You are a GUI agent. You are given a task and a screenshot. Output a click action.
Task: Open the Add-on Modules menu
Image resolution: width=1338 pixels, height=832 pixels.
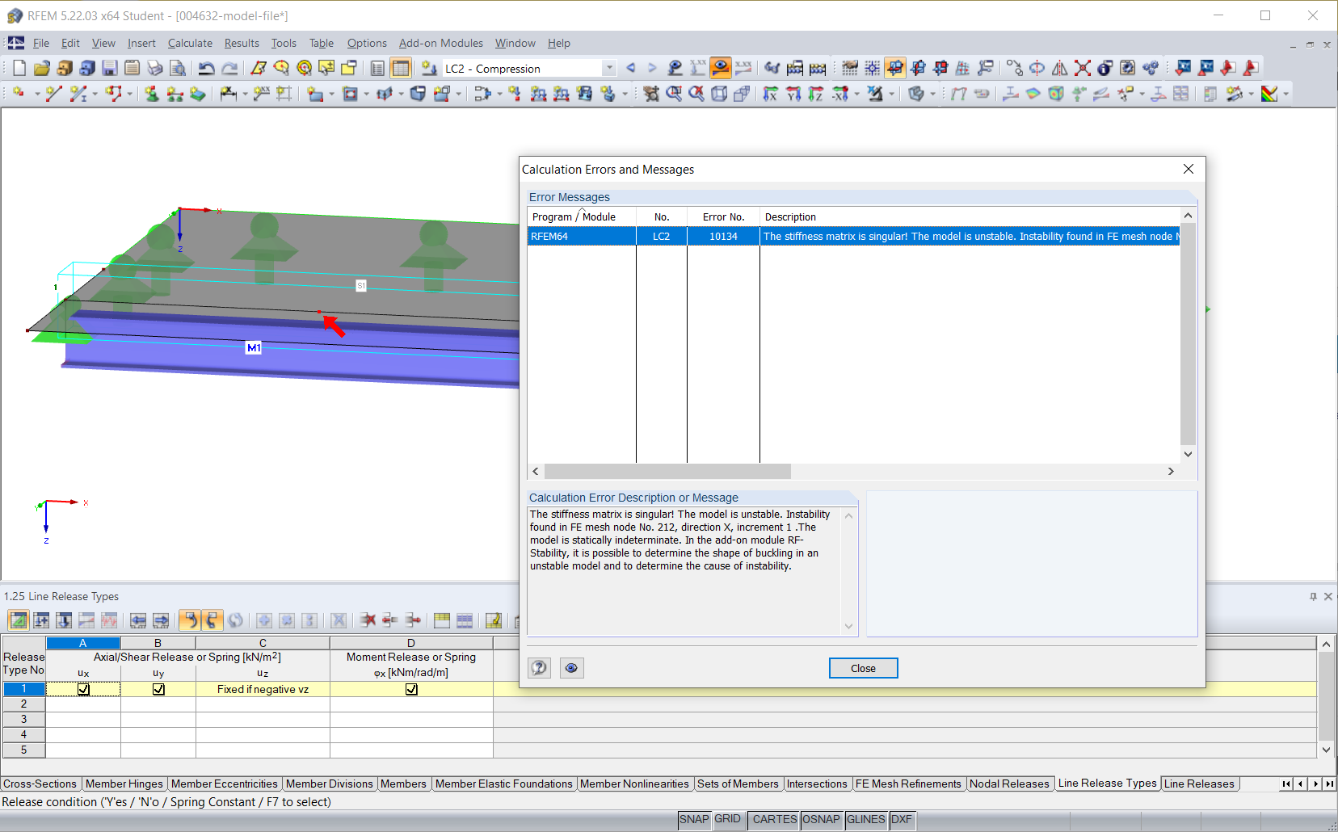441,43
